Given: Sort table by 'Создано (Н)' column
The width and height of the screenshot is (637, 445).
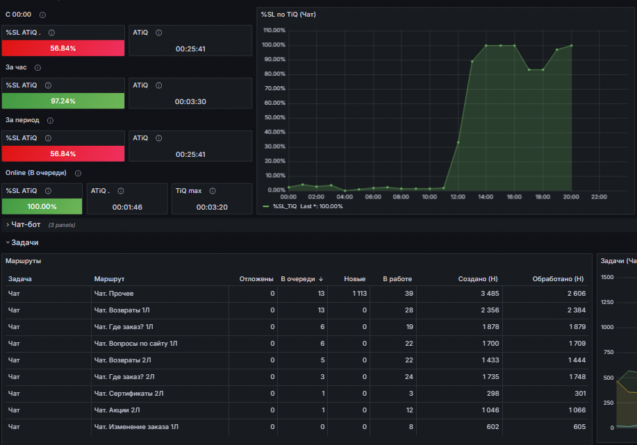Looking at the screenshot, I should click(x=478, y=279).
